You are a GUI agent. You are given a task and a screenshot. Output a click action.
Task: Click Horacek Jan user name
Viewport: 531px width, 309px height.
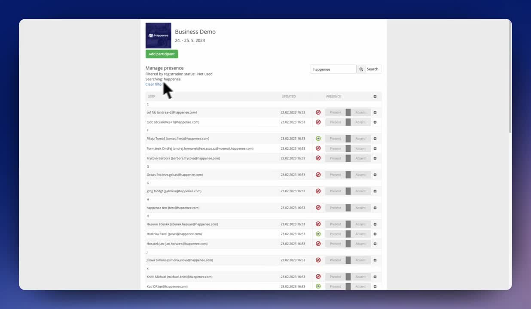177,244
